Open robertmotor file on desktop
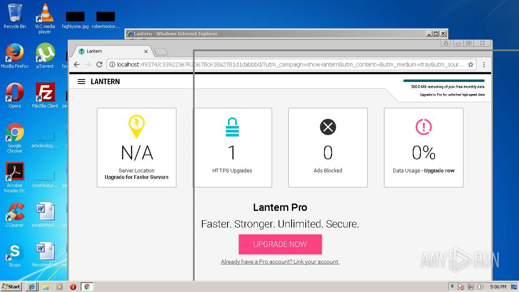 pos(106,20)
